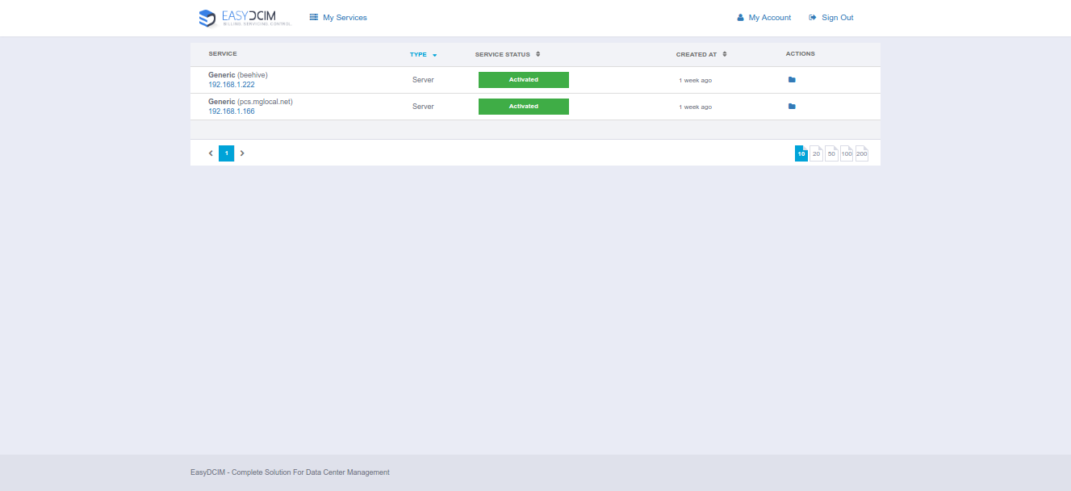Sort table by Service Status column
This screenshot has width=1071, height=491.
tap(507, 55)
